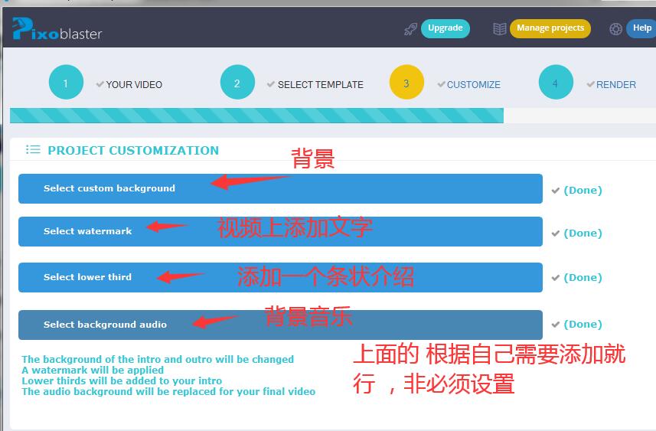
Task: Click the PROJECT CUSTOMIZATION heading
Action: 133,150
